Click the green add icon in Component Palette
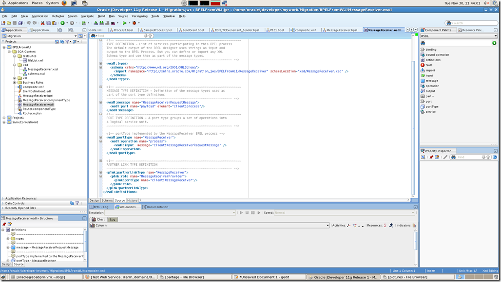501x282 pixels. coord(494,43)
